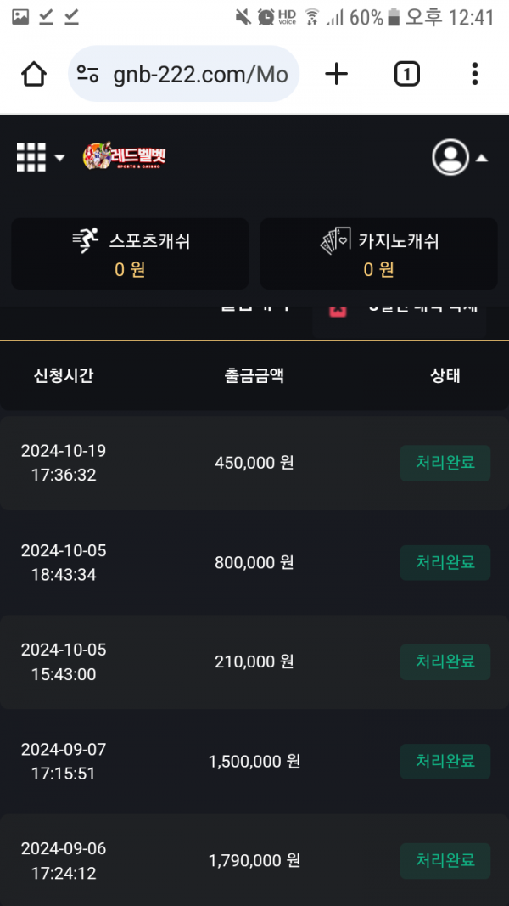Tap the 카지노캐쉬 balance card
Image resolution: width=509 pixels, height=906 pixels.
click(x=378, y=254)
